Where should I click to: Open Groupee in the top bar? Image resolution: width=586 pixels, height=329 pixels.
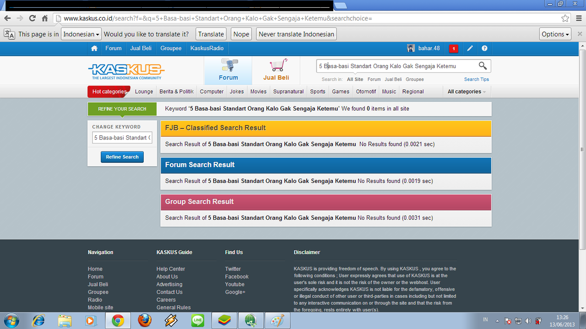coord(171,48)
